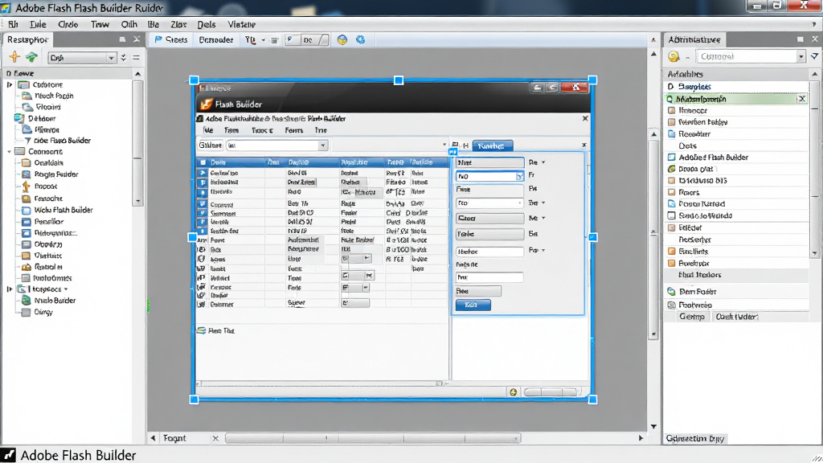Screen dimensions: 823x463
Task: Click the horizontal scrollbar beside the 'Fagnt' tab
Action: point(373,438)
